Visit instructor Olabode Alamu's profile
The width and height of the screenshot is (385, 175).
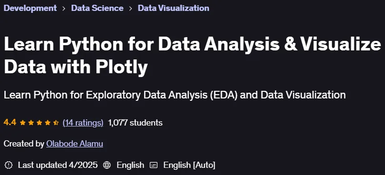(74, 144)
